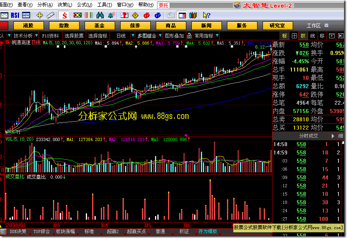The height and width of the screenshot is (239, 348).
Task: Open the 决策(L) menu
Action: 65,5
